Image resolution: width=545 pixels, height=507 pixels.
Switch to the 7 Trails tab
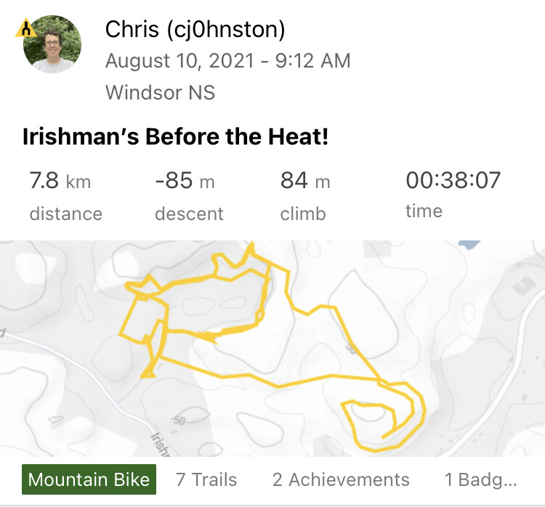pos(206,479)
